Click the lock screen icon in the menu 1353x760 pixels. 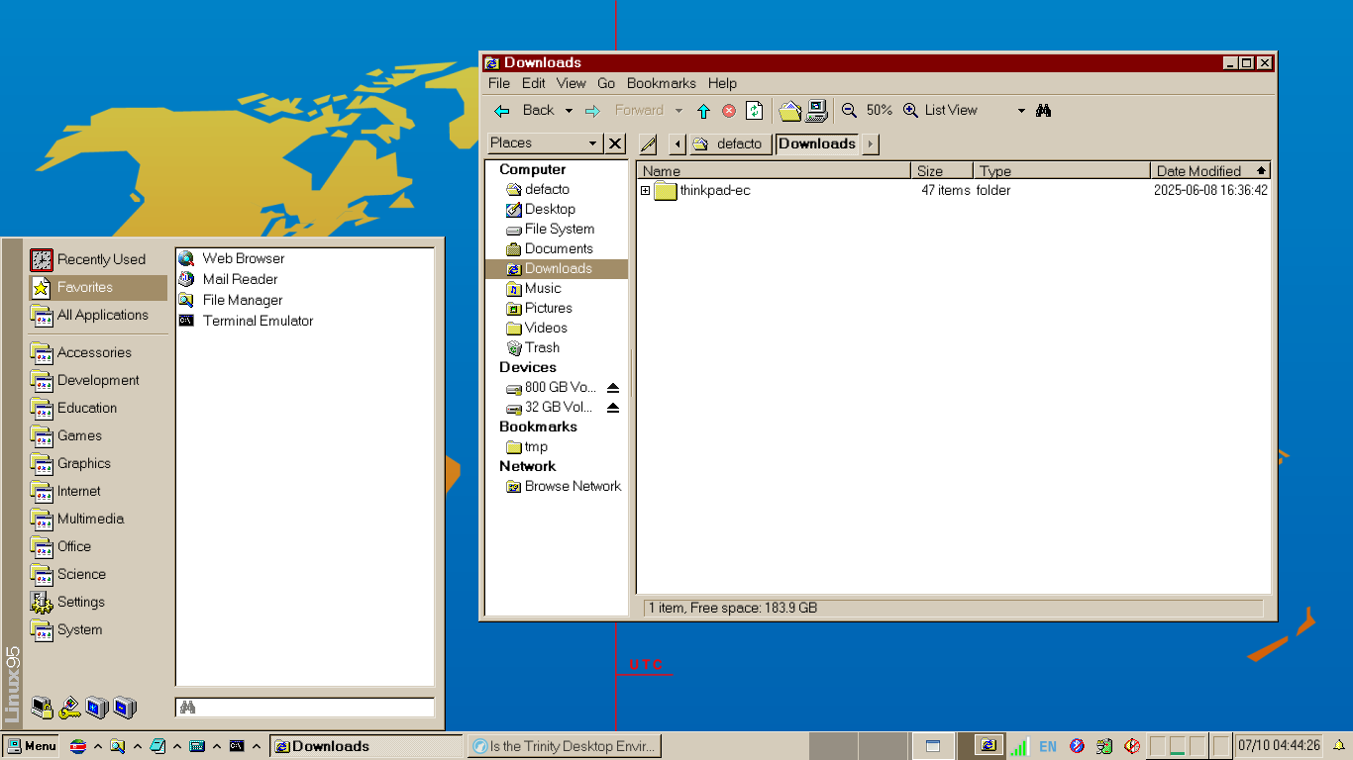click(42, 708)
